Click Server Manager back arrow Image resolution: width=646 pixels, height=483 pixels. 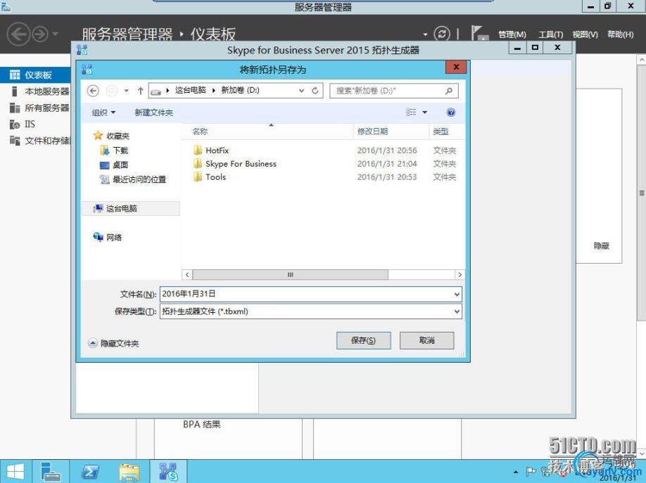pos(18,34)
